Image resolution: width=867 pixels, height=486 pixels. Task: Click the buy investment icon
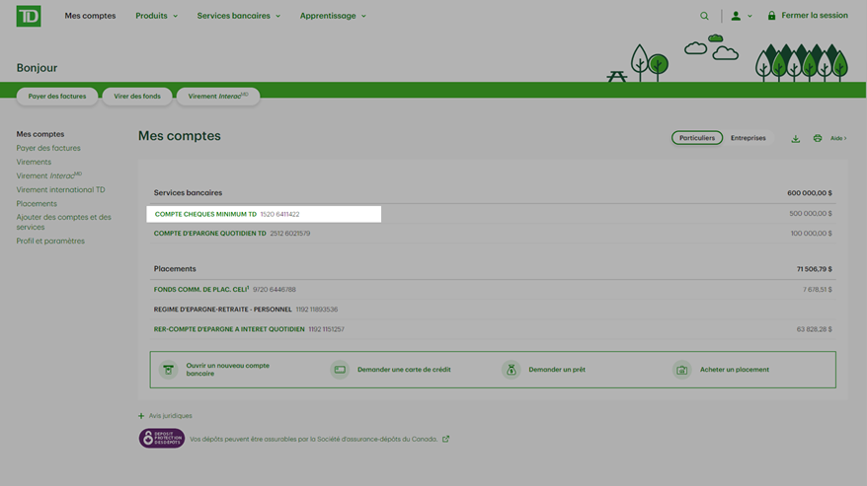[x=681, y=370]
